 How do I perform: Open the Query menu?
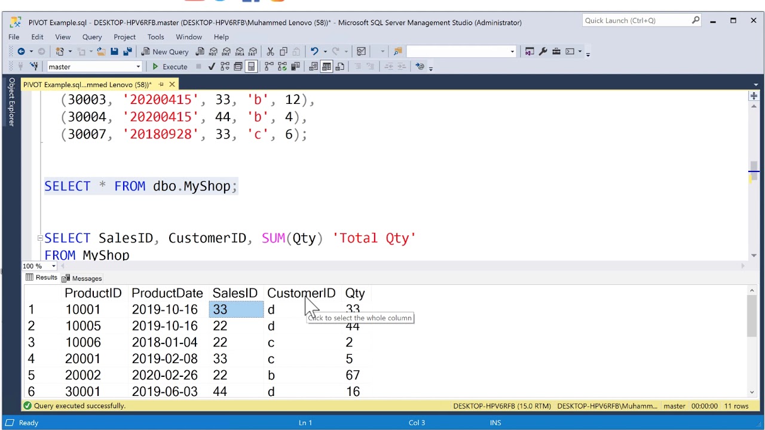pos(92,37)
